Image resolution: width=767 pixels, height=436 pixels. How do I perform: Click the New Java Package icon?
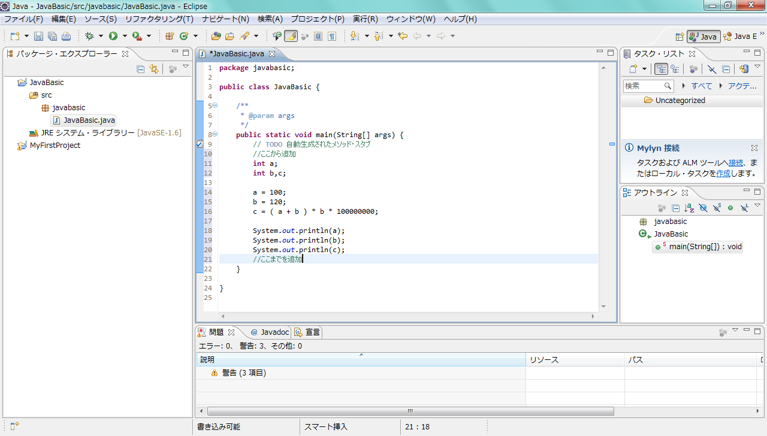[x=170, y=36]
